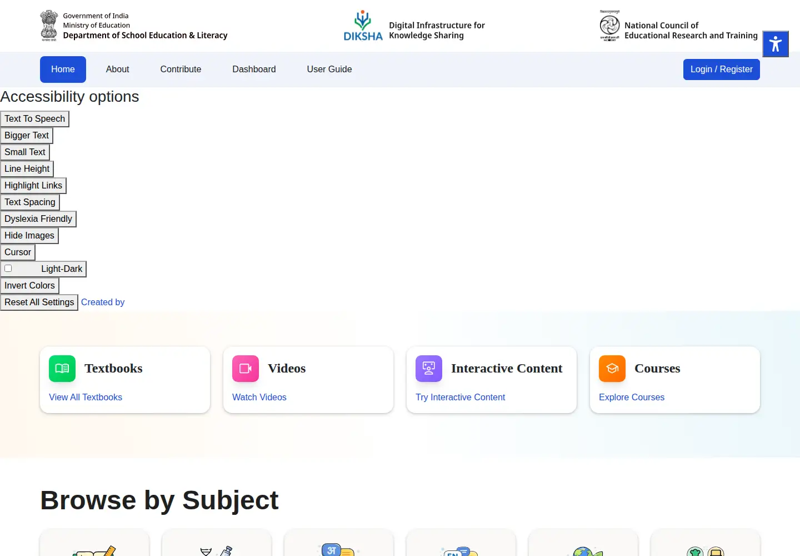
Task: Click the Interactive Content heading
Action: point(507,369)
